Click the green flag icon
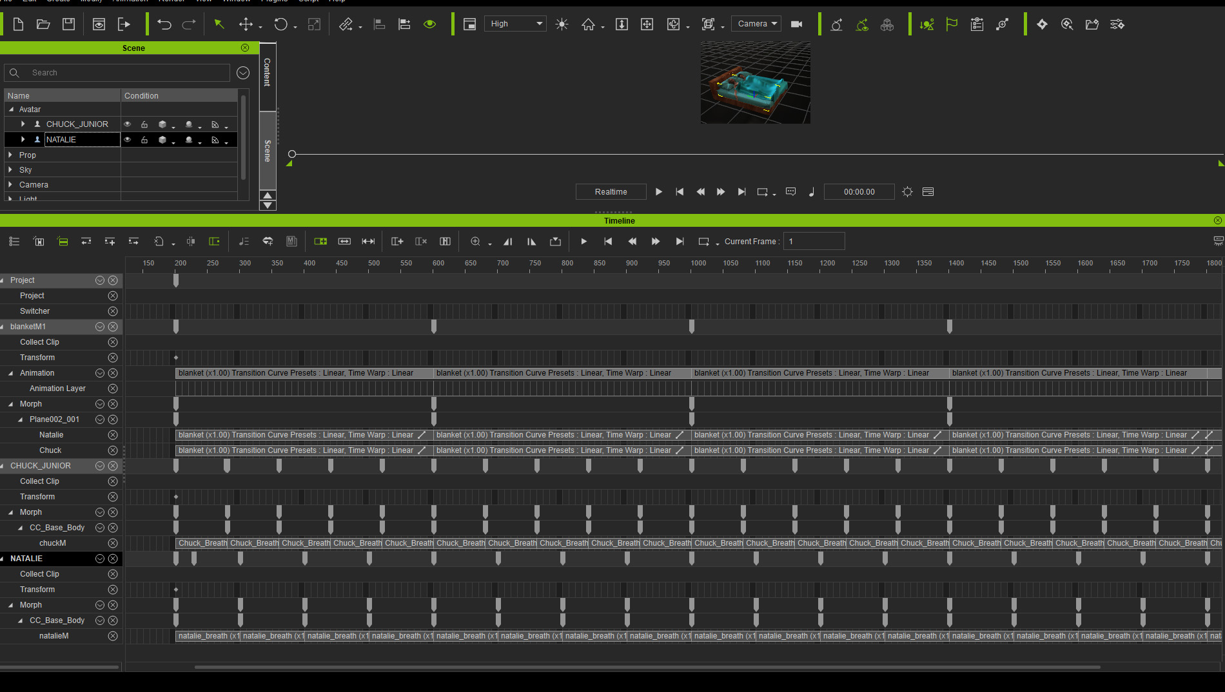 pyautogui.click(x=952, y=24)
